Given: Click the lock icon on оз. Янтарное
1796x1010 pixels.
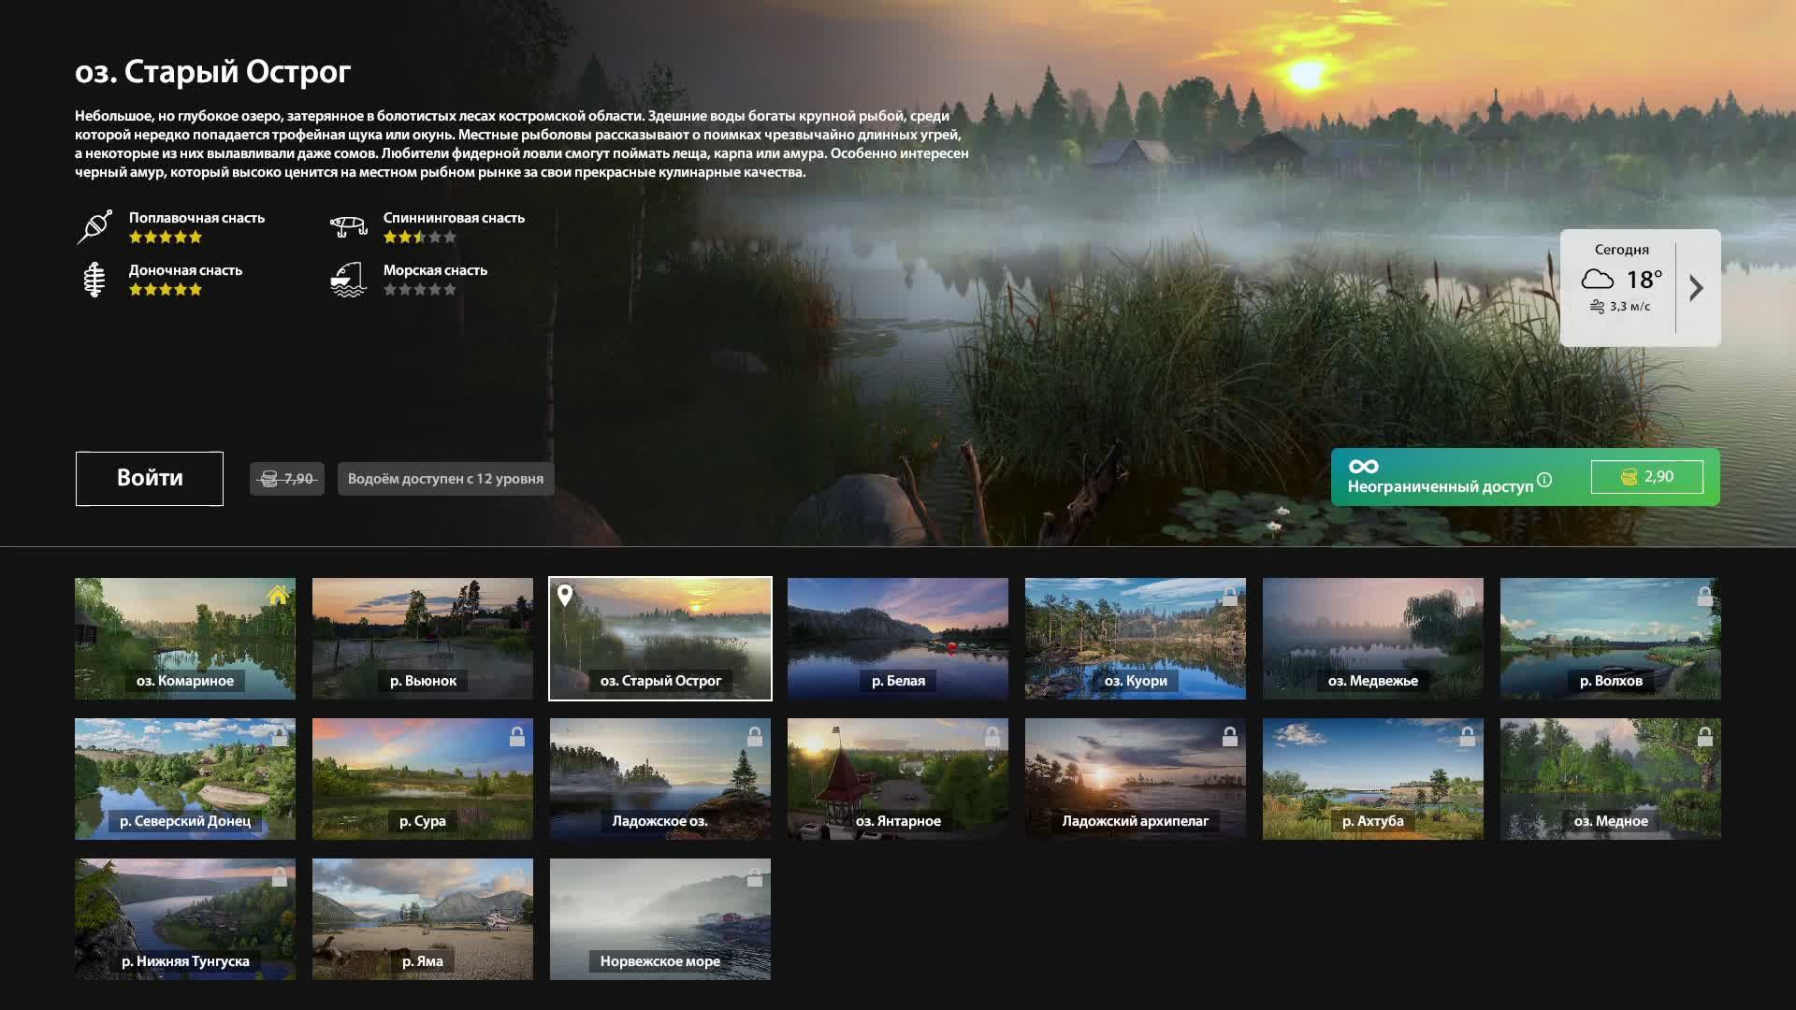Looking at the screenshot, I should click(x=992, y=736).
